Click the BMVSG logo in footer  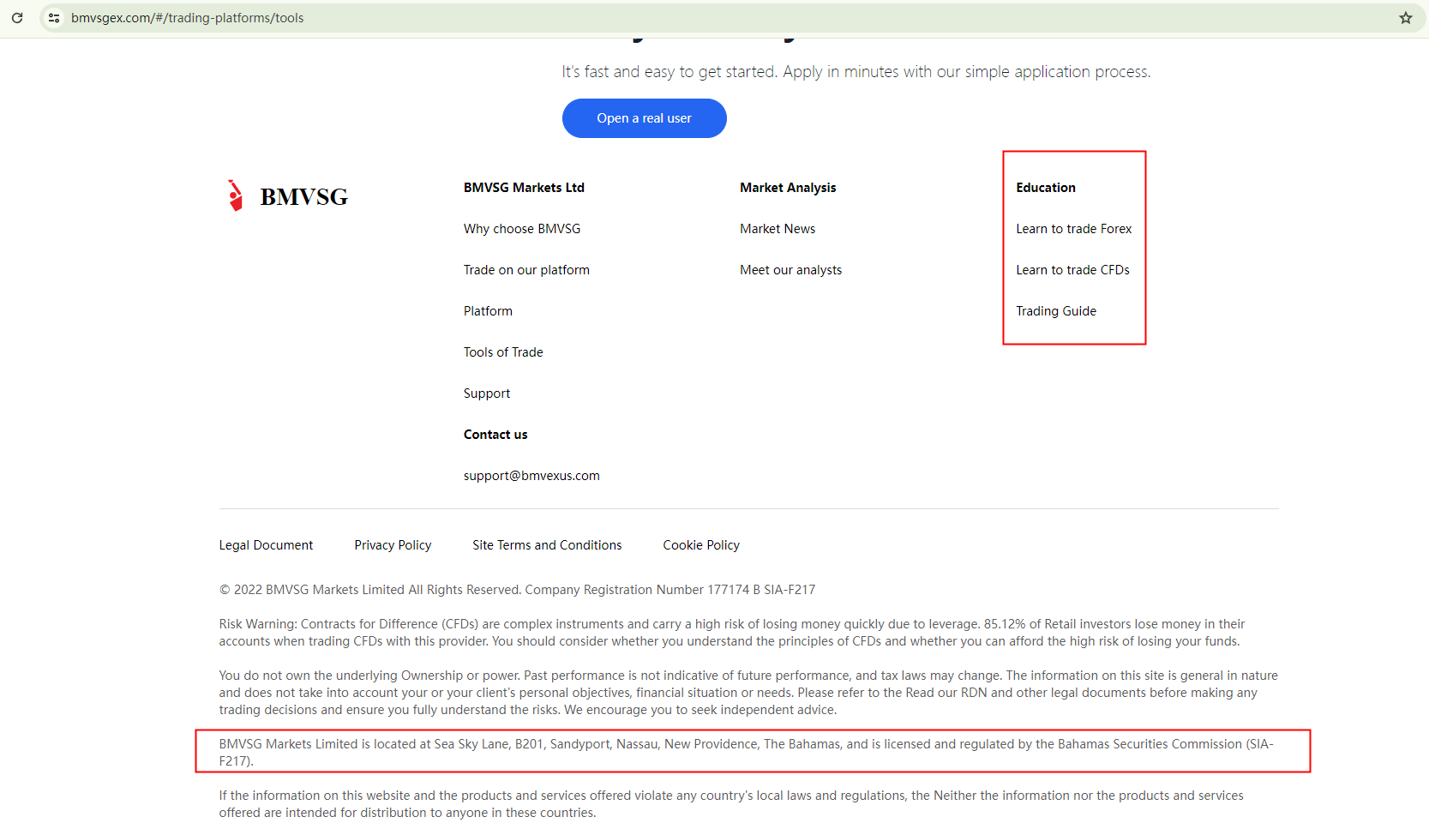pos(287,196)
